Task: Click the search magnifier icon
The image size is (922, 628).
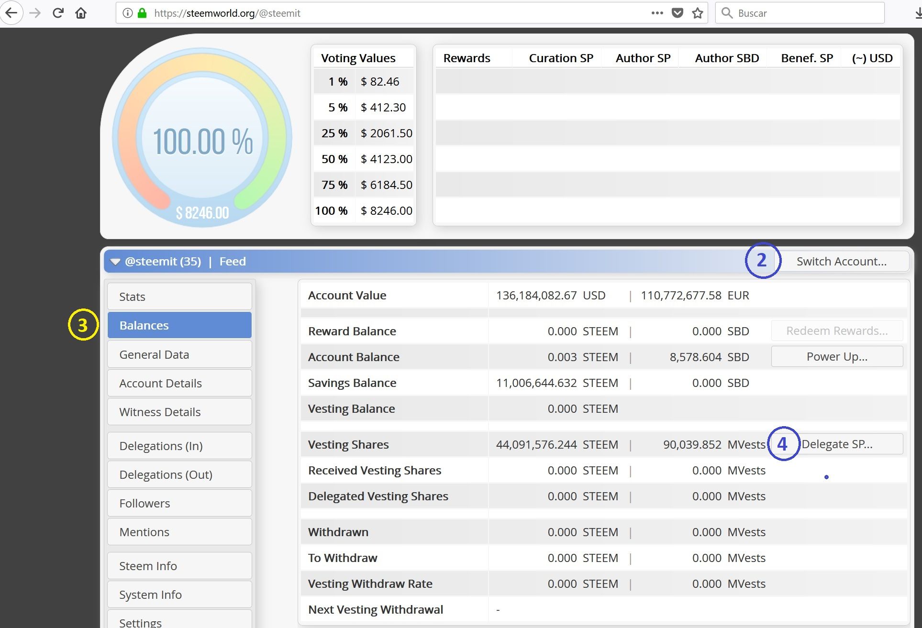Action: tap(727, 13)
